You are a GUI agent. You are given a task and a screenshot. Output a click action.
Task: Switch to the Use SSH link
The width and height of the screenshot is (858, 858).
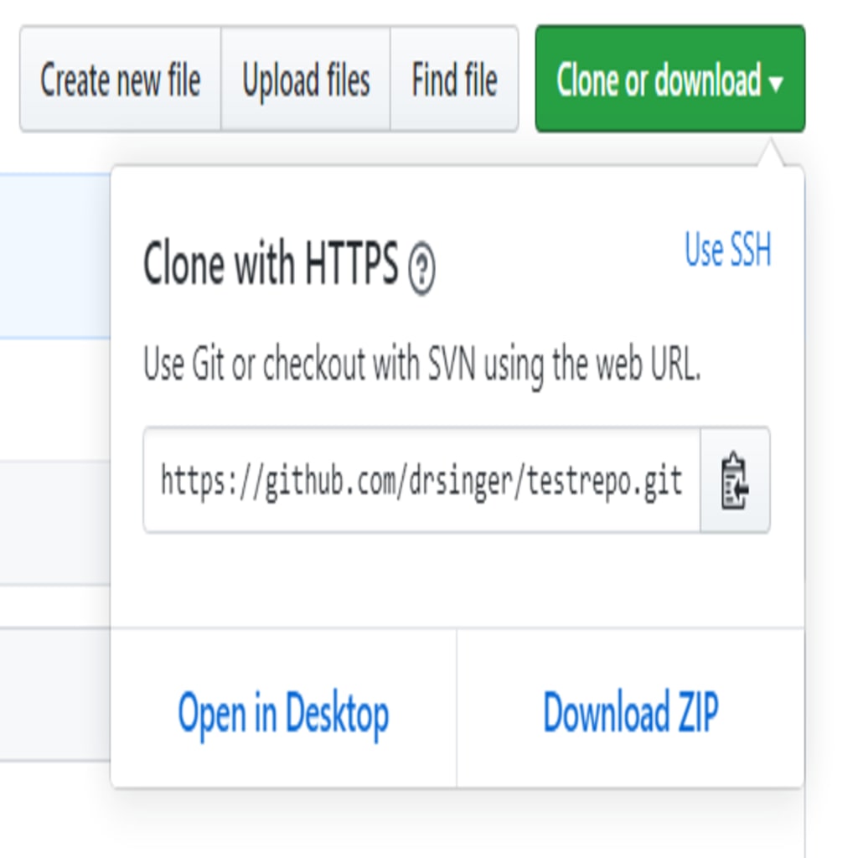(728, 249)
